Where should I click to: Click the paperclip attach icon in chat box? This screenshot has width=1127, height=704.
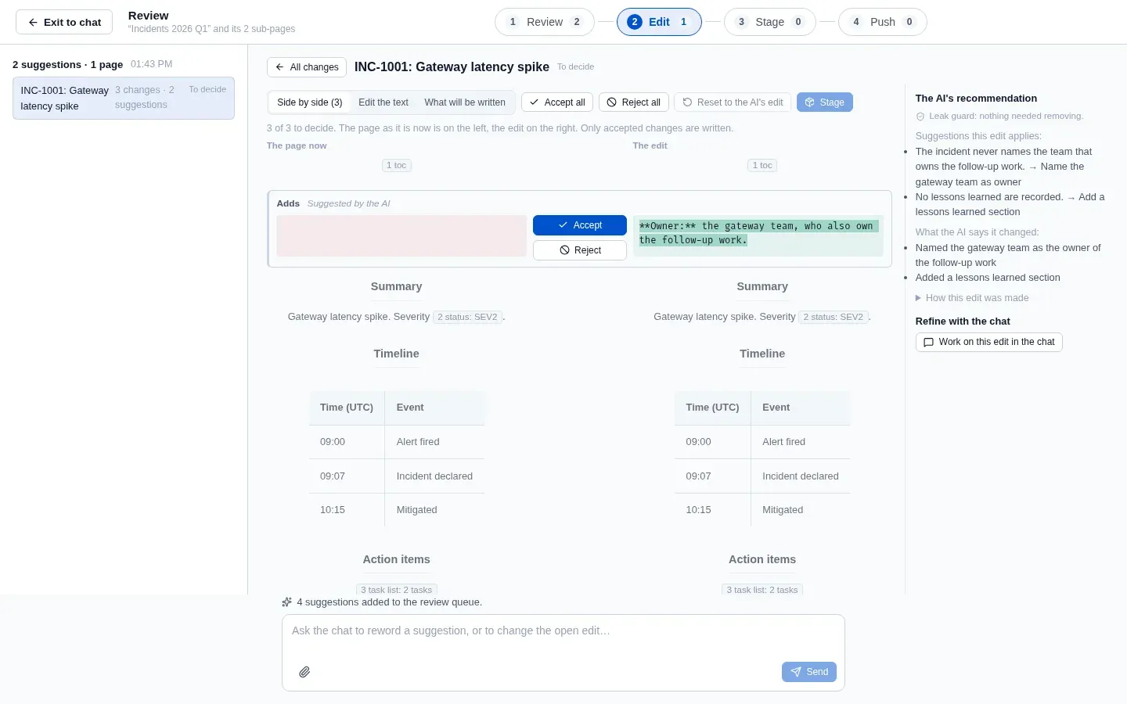(304, 672)
